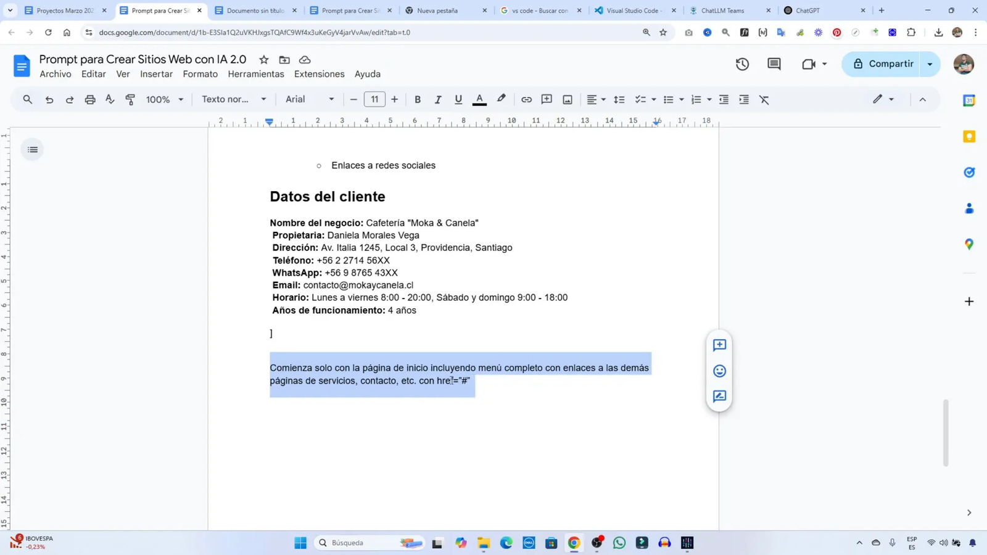Open WhatsApp from the taskbar

coord(619,543)
